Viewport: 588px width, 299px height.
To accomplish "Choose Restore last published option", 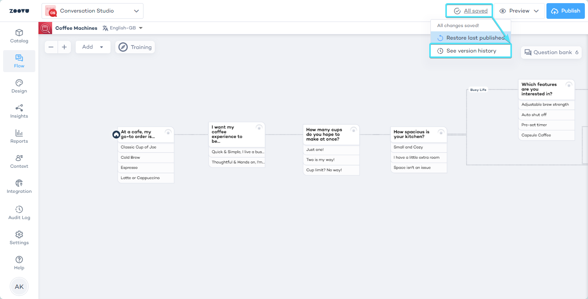I will [471, 38].
